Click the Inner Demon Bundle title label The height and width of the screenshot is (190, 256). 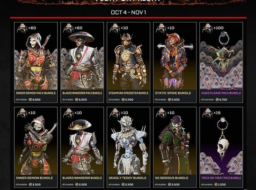[35, 178]
